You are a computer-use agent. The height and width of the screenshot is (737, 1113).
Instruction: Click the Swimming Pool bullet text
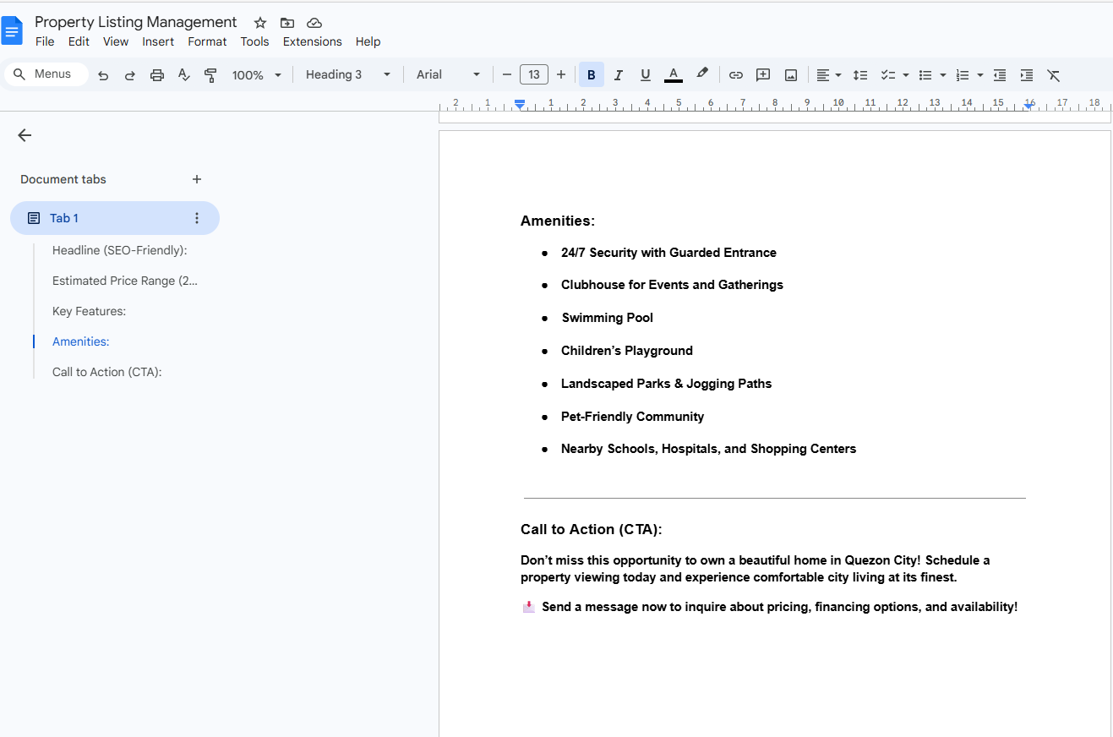coord(608,318)
